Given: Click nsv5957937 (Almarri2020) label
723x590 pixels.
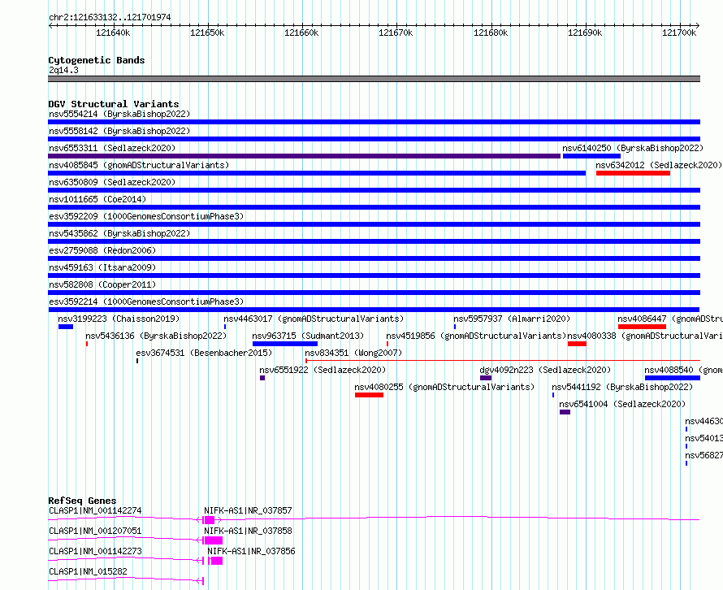Looking at the screenshot, I should [x=512, y=319].
